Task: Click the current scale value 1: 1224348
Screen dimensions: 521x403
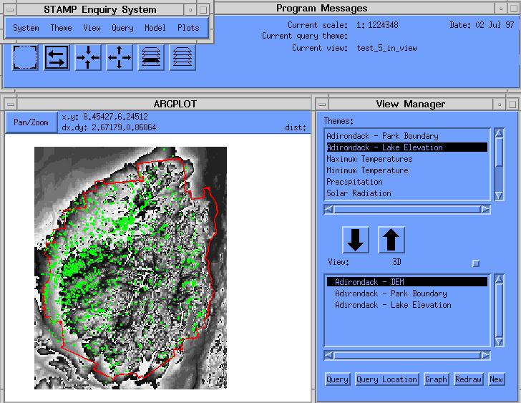Action: (x=377, y=25)
